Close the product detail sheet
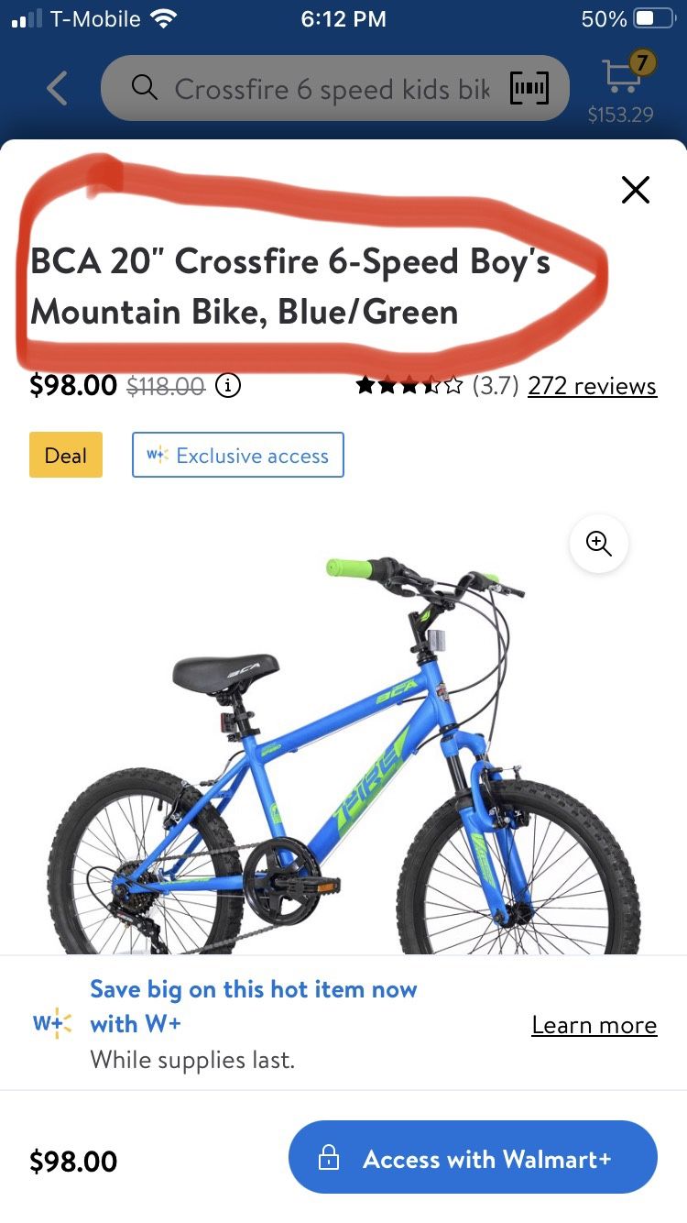 tap(635, 190)
